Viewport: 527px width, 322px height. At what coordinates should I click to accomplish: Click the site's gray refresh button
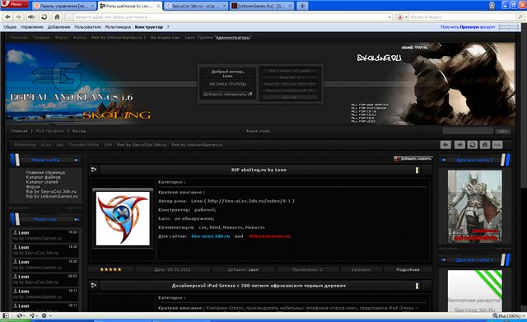(x=472, y=145)
